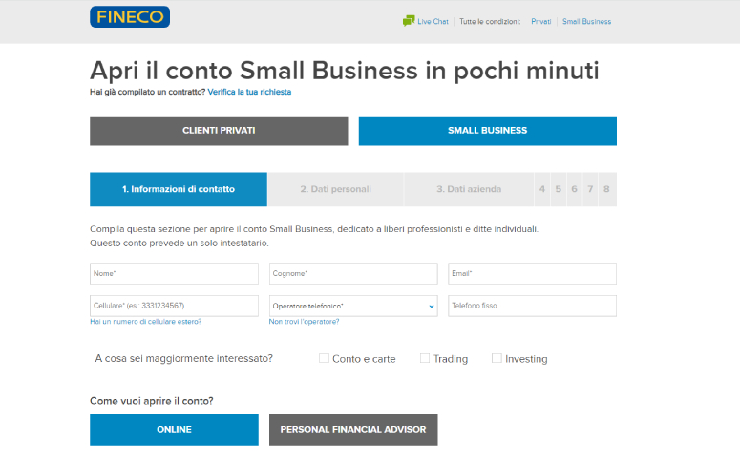
Task: Open Small Business conditions link in header
Action: tap(586, 22)
